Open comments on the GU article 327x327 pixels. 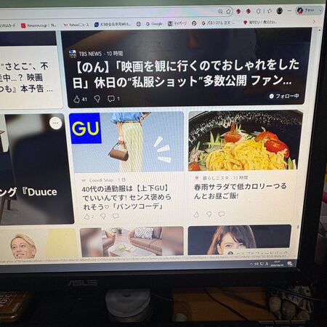pyautogui.click(x=116, y=216)
